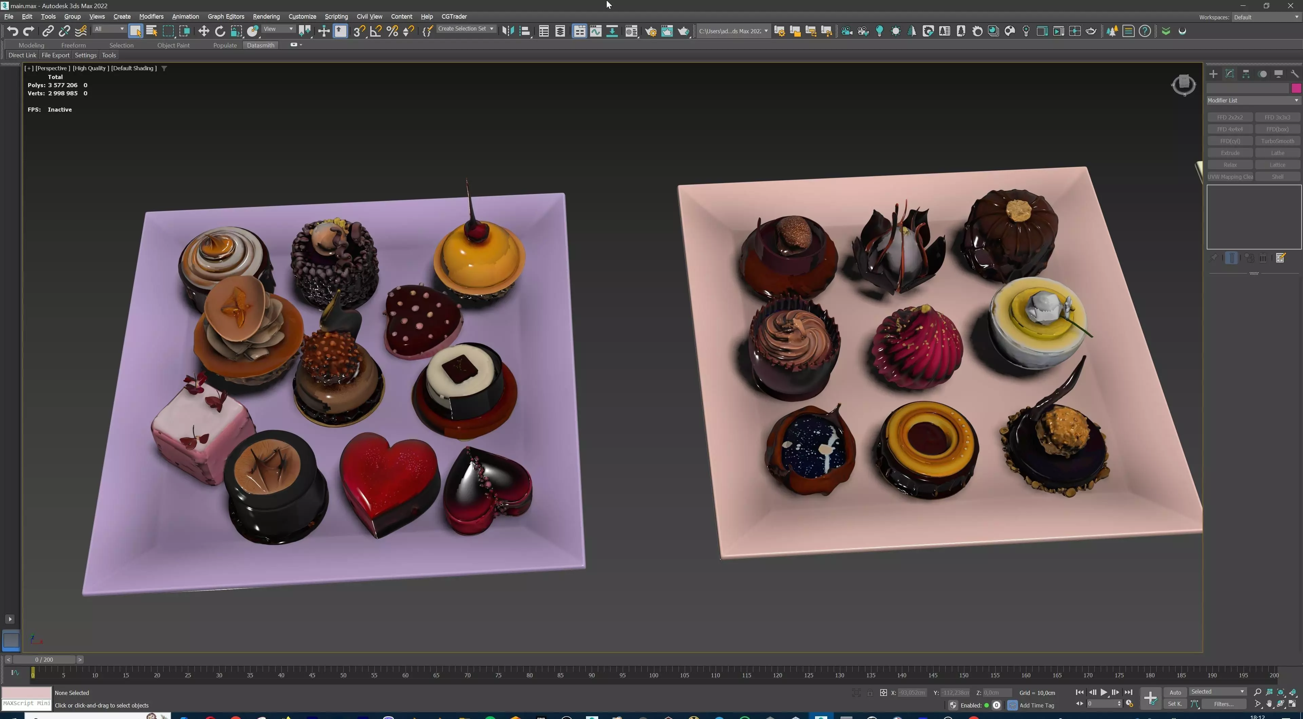Open the View reference coordinate dropdown

click(x=278, y=29)
